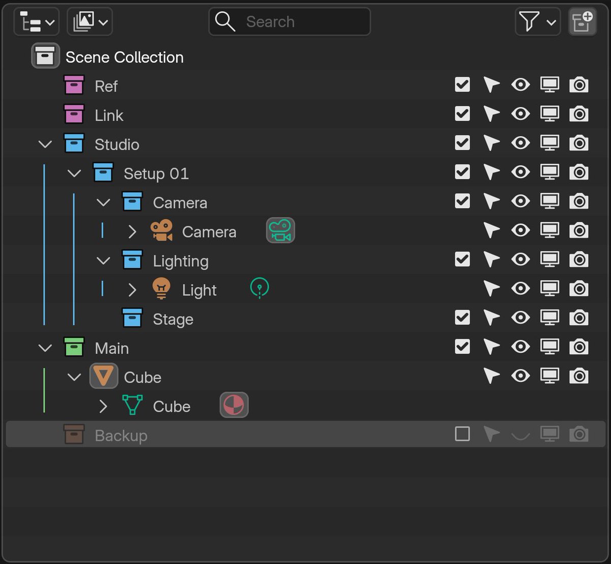Select the Scene Collection label
This screenshot has width=611, height=564.
(125, 57)
